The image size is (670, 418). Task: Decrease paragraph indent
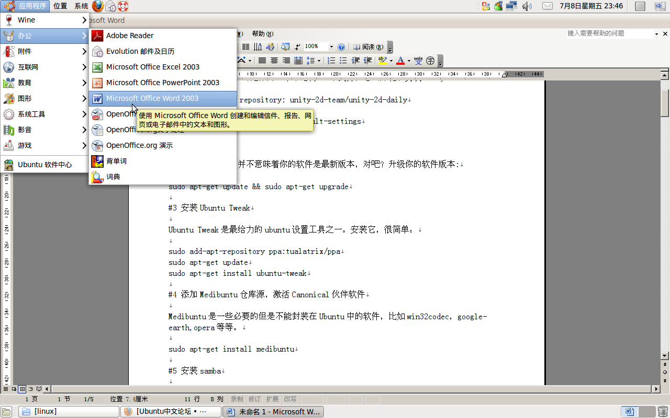[356, 61]
